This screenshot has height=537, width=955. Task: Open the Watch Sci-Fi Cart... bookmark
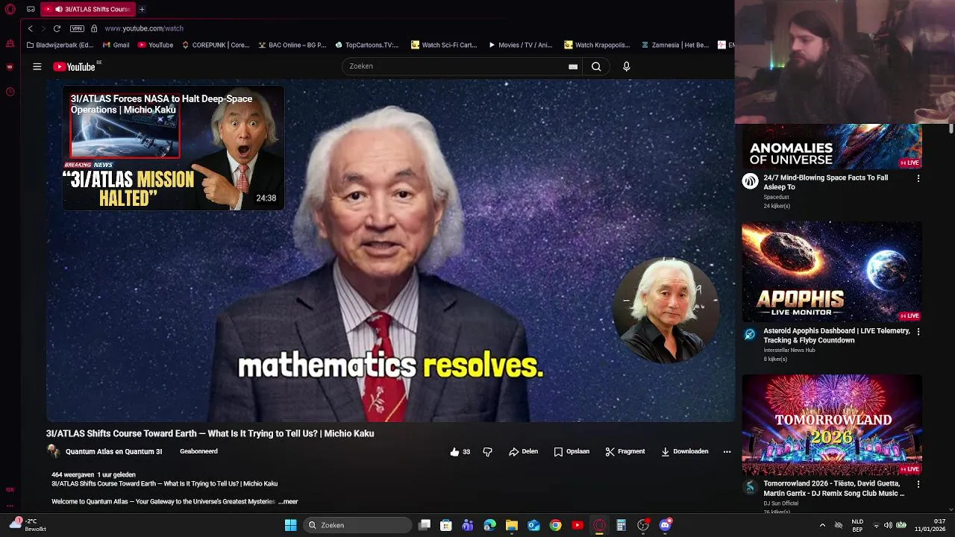click(x=444, y=45)
